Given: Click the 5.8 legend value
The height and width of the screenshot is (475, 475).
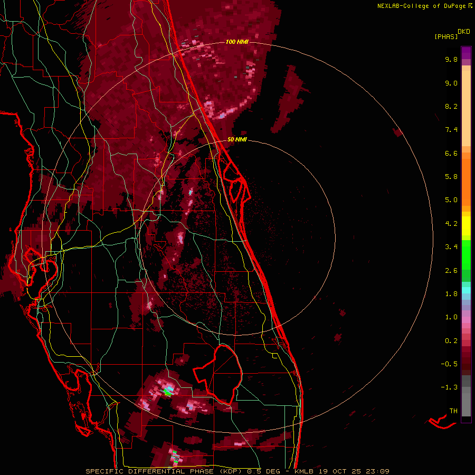Looking at the screenshot, I should pyautogui.click(x=451, y=177).
